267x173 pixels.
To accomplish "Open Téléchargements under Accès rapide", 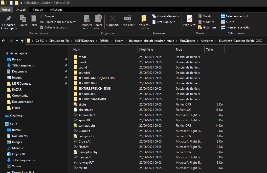I will click(23, 65).
